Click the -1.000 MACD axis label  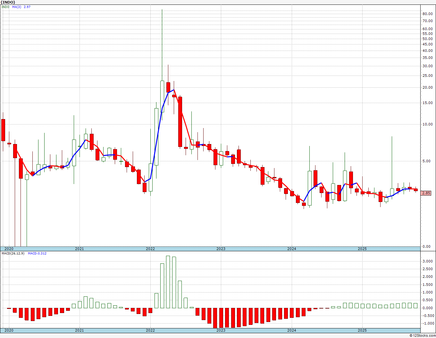428,323
